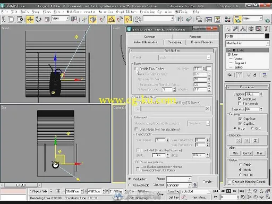
Task: Click the lock icon beside Viewport dropdown
Action: [195, 185]
